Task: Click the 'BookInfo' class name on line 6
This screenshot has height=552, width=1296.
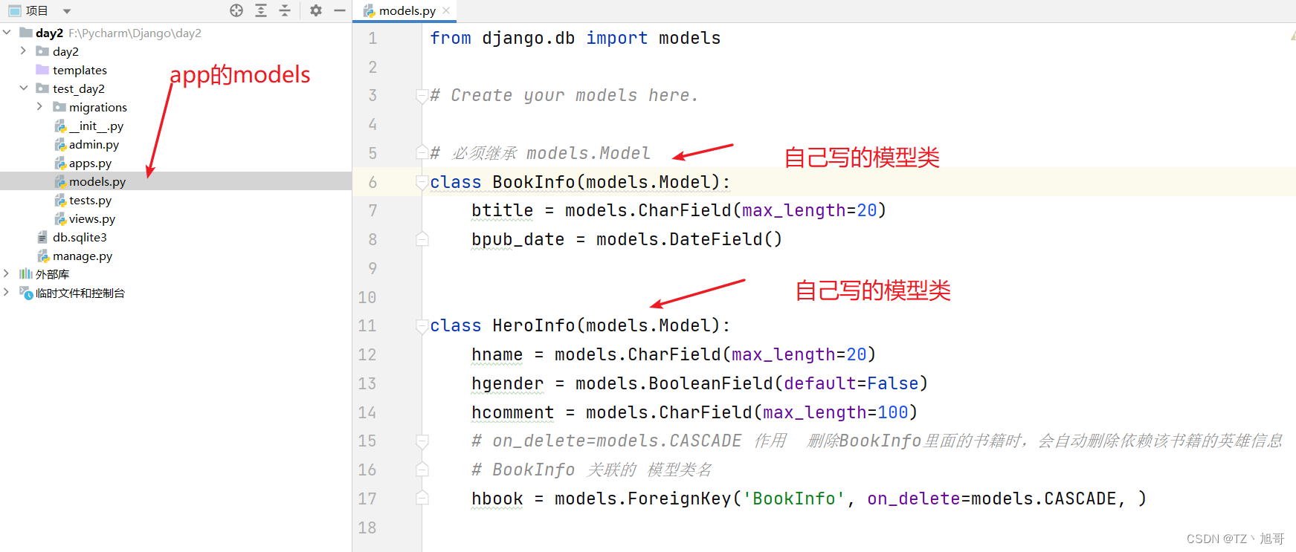Action: pos(533,182)
